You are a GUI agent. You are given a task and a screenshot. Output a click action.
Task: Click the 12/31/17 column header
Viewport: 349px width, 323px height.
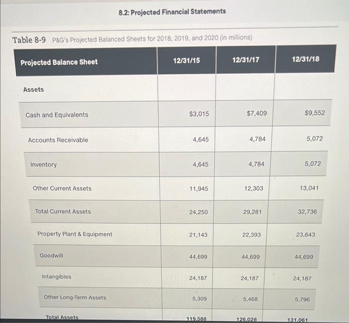click(245, 60)
